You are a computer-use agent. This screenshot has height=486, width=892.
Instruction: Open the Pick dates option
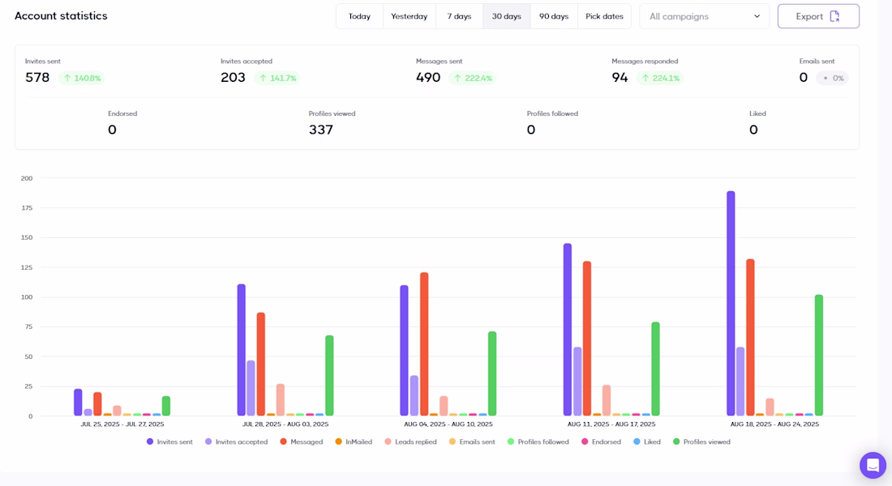(604, 16)
